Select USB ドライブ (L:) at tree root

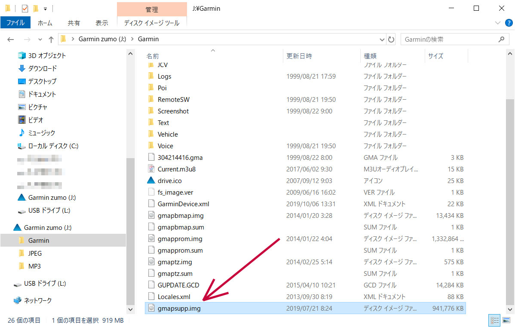tap(45, 283)
